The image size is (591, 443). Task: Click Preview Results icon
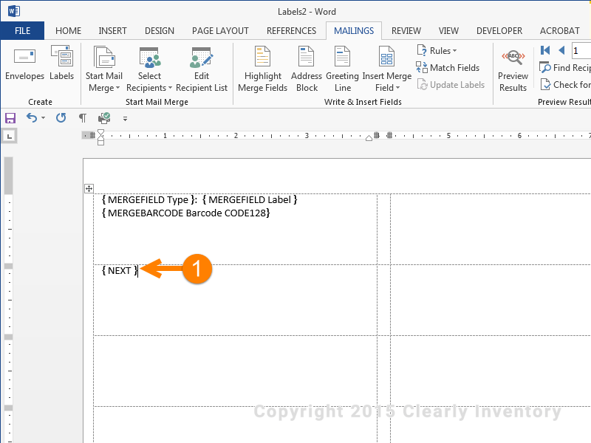coord(513,58)
